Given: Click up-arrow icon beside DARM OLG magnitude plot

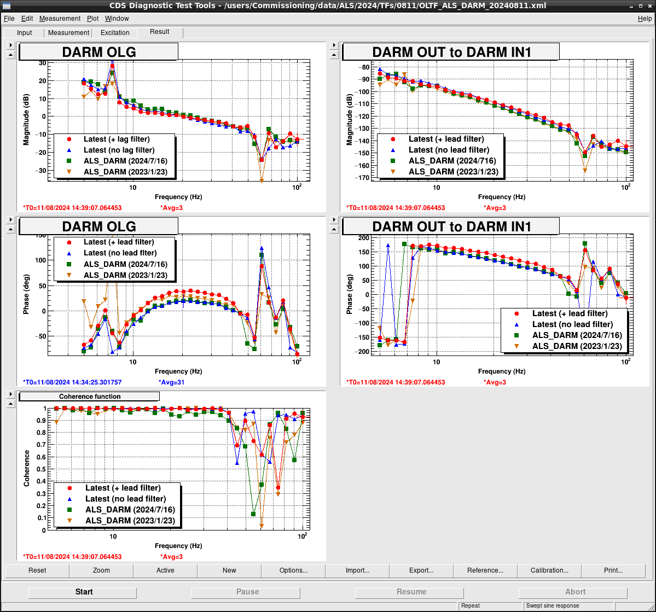Looking at the screenshot, I should [x=10, y=55].
